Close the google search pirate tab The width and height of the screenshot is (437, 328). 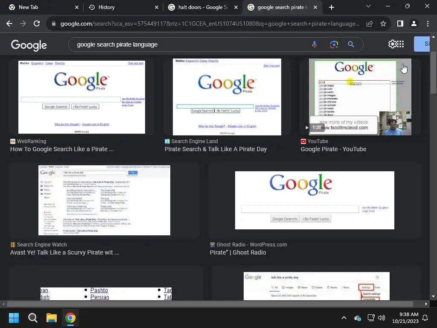315,7
